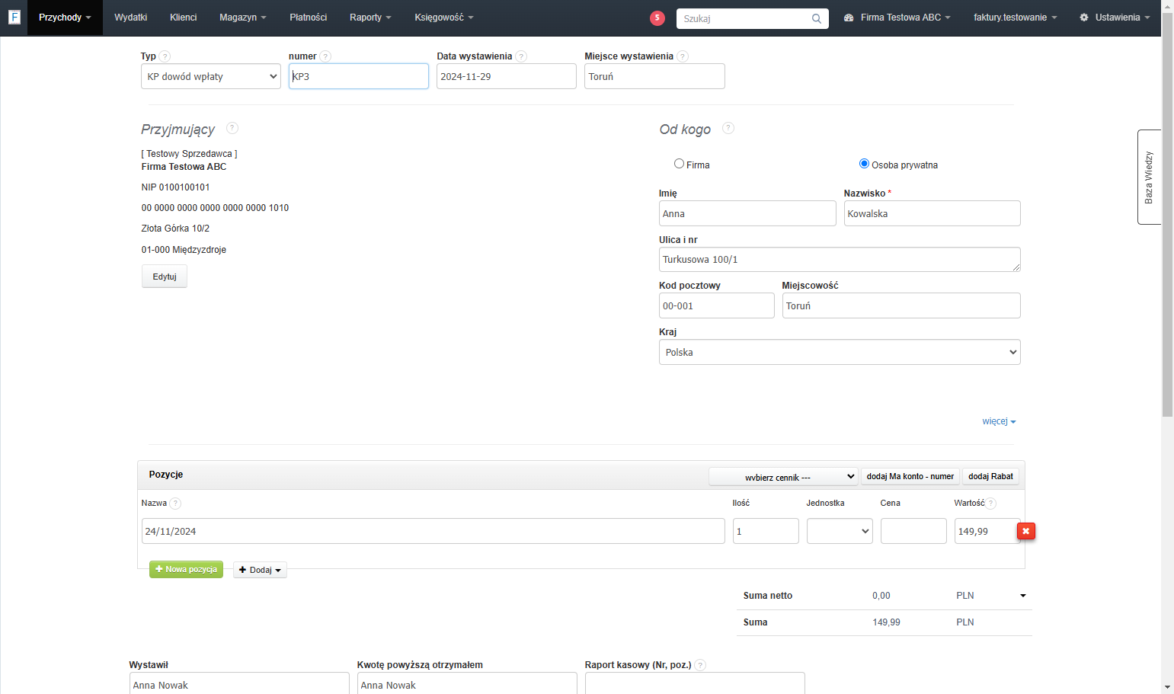The width and height of the screenshot is (1174, 694).
Task: Open the Wydatki menu item
Action: click(130, 18)
